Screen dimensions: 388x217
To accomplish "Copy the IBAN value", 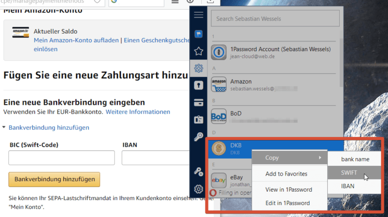I will point(354,186).
